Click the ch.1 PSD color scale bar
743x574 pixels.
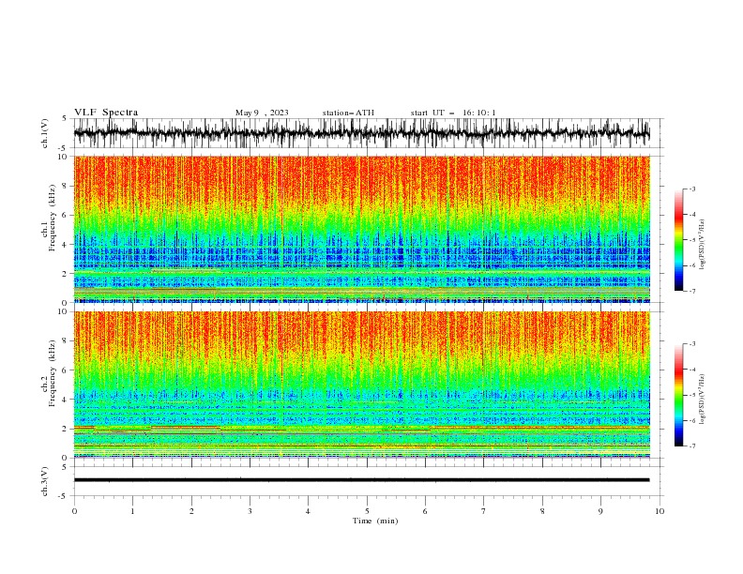coord(678,240)
